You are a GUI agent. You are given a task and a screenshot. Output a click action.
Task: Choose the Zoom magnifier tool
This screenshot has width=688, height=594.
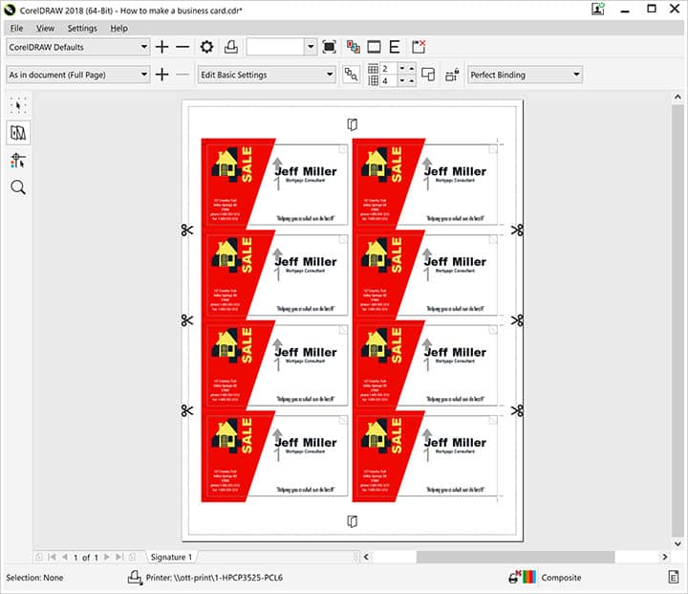pyautogui.click(x=18, y=187)
